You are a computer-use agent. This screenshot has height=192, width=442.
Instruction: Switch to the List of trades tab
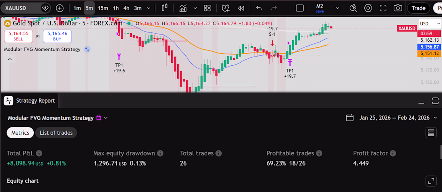pyautogui.click(x=56, y=133)
